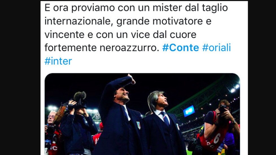Click the Italy badge on the left jacket
Viewport: 276px width, 155px height.
tap(139, 125)
